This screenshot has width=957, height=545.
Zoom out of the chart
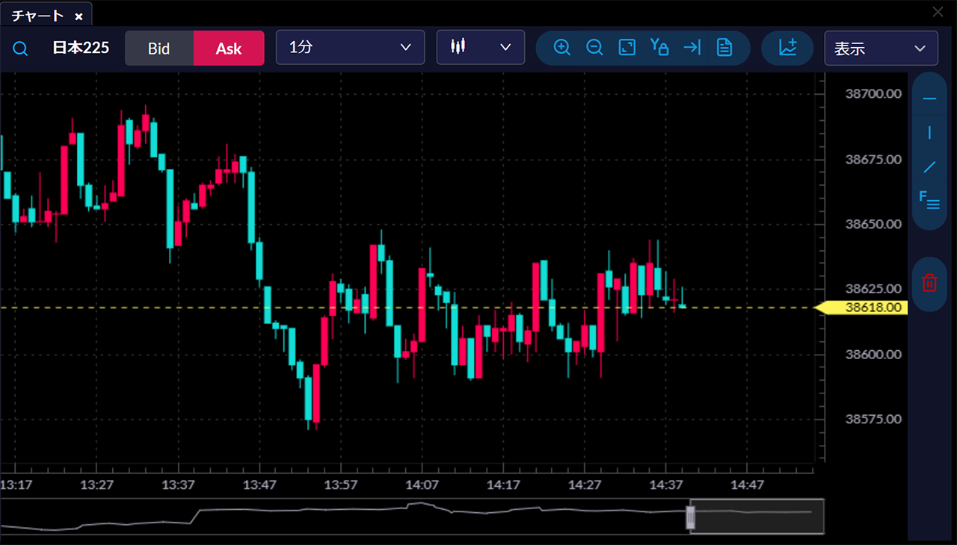click(x=594, y=48)
